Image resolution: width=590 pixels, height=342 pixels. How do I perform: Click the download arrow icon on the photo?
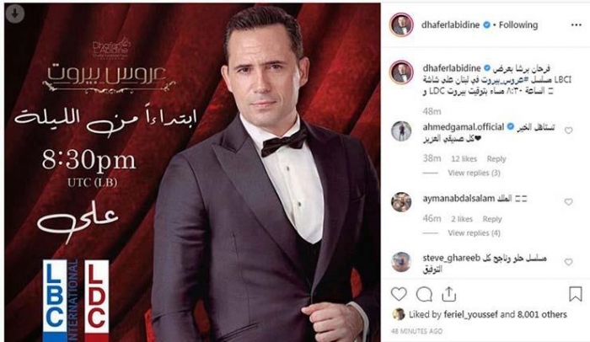(x=15, y=14)
